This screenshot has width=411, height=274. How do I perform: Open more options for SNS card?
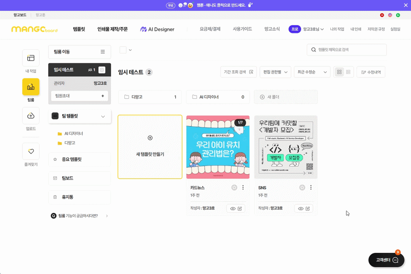tap(311, 188)
